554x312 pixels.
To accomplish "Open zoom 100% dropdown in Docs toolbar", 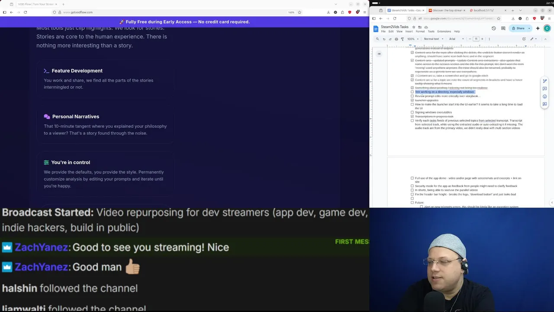I will click(412, 39).
